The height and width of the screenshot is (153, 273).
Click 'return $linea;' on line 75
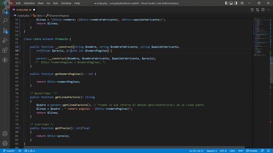[x=47, y=113]
